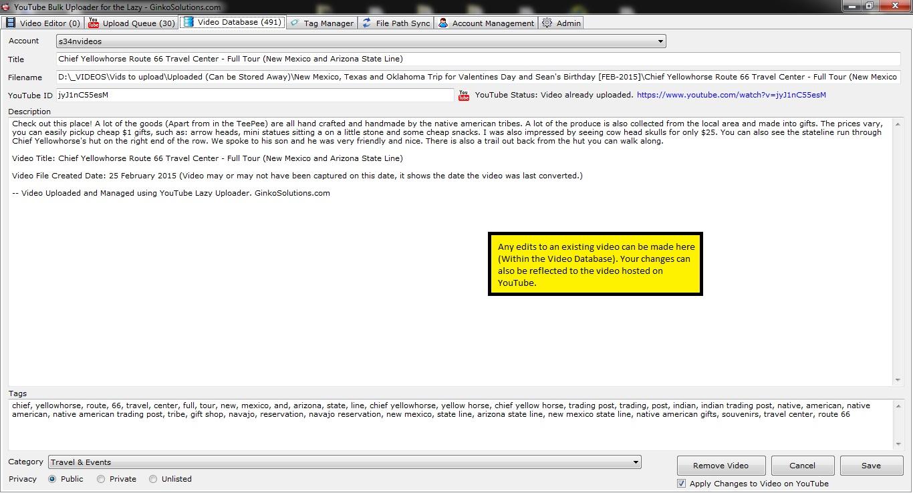
Task: Click the Remove Video button
Action: click(x=721, y=466)
